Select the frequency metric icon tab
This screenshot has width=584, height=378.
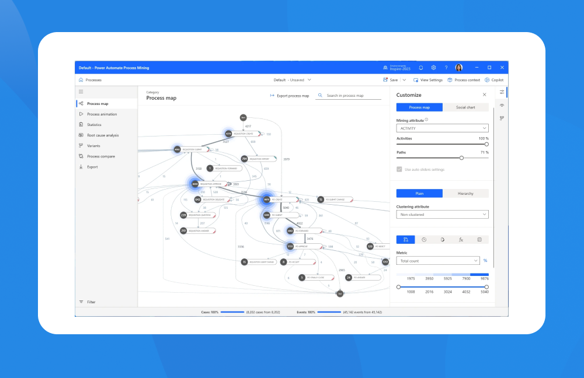coord(406,240)
